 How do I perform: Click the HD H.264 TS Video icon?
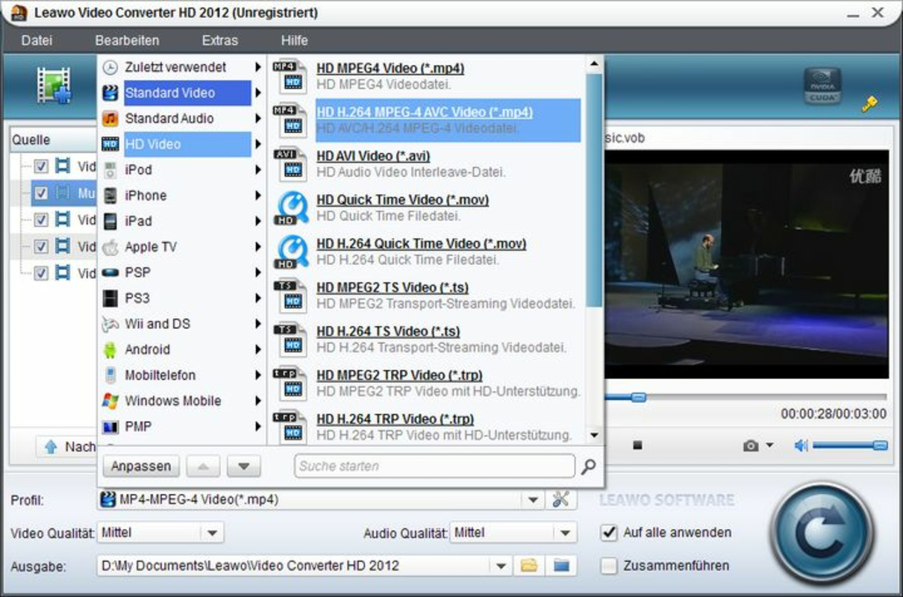(x=290, y=339)
